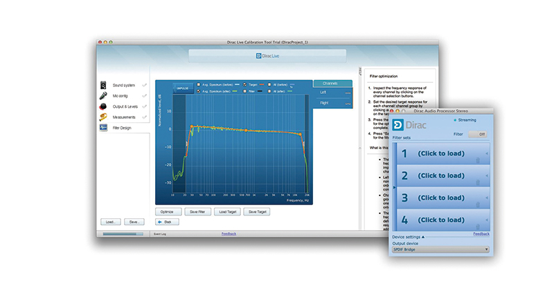
Task: Switch to the Channels tab
Action: (x=332, y=84)
